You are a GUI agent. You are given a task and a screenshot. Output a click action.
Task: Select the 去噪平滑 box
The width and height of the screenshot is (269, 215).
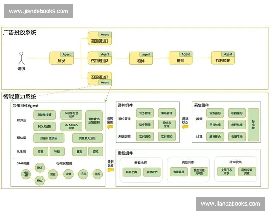pyautogui.click(x=237, y=137)
